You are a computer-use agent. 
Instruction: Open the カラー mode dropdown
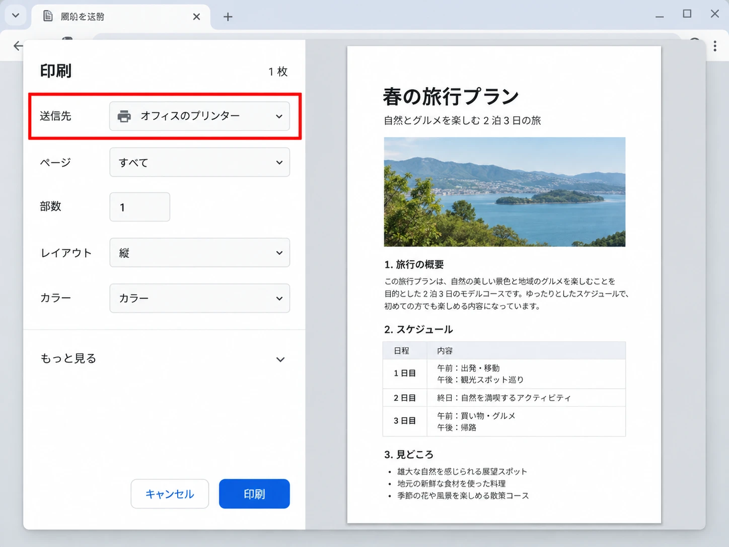(199, 298)
